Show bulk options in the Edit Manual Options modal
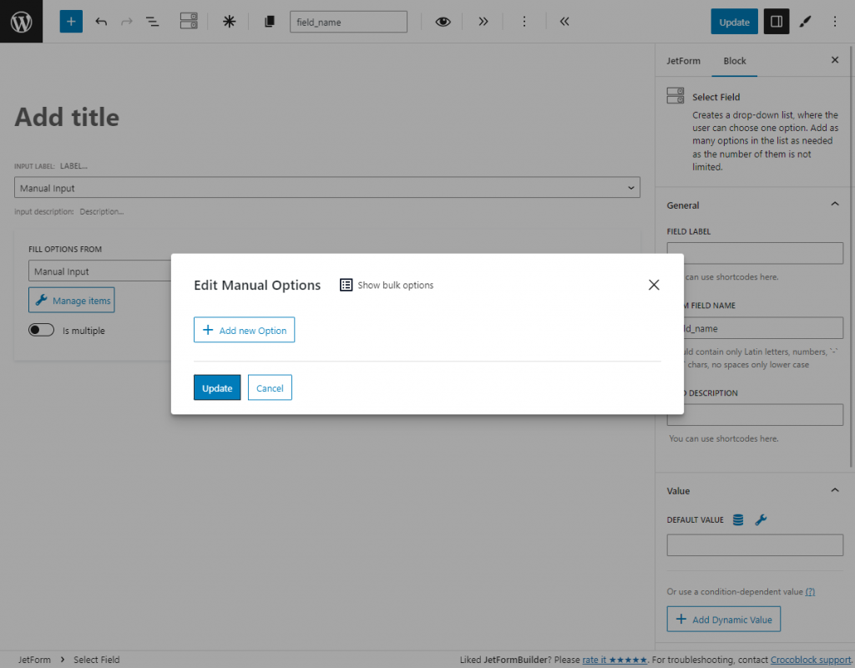Screen dimensions: 855x668 [x=386, y=285]
